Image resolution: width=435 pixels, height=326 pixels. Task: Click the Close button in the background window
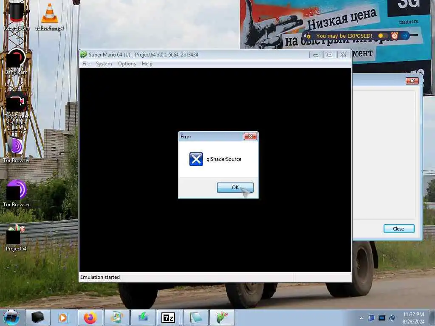point(398,229)
